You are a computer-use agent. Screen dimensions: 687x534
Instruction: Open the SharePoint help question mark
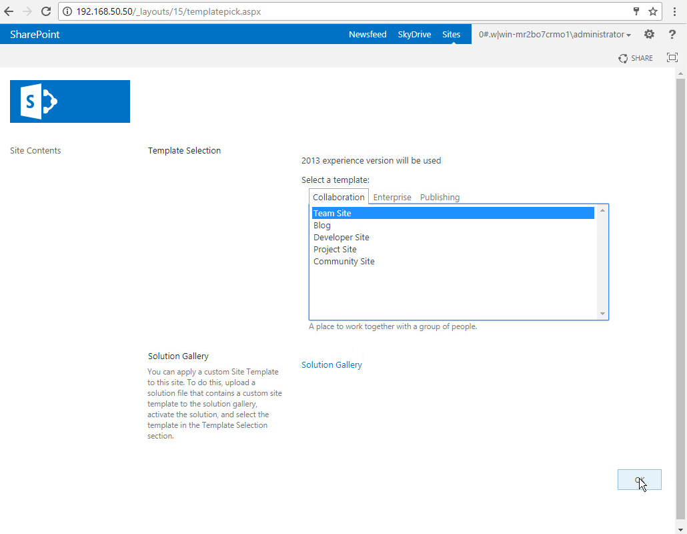(672, 34)
